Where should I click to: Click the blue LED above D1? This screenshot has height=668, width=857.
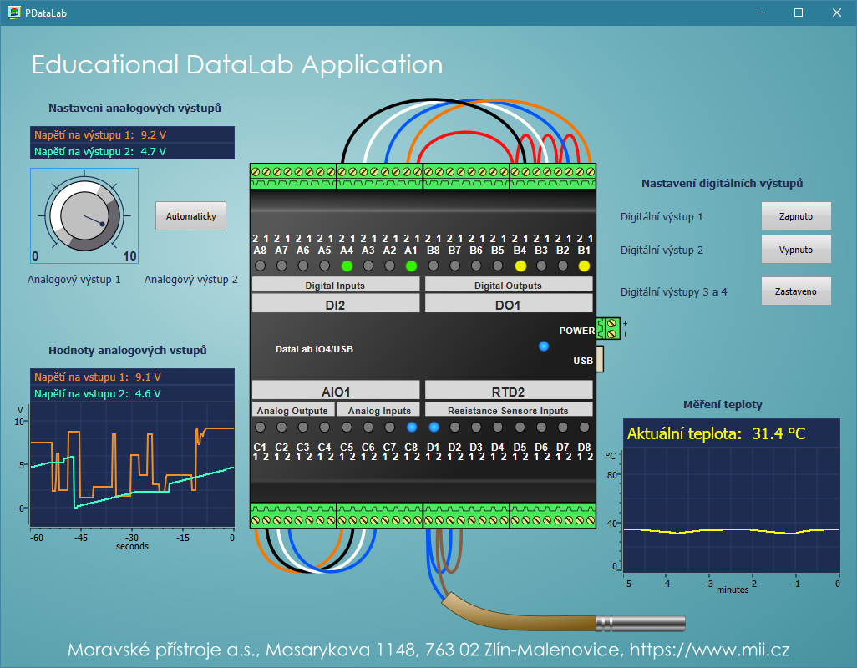click(x=434, y=427)
